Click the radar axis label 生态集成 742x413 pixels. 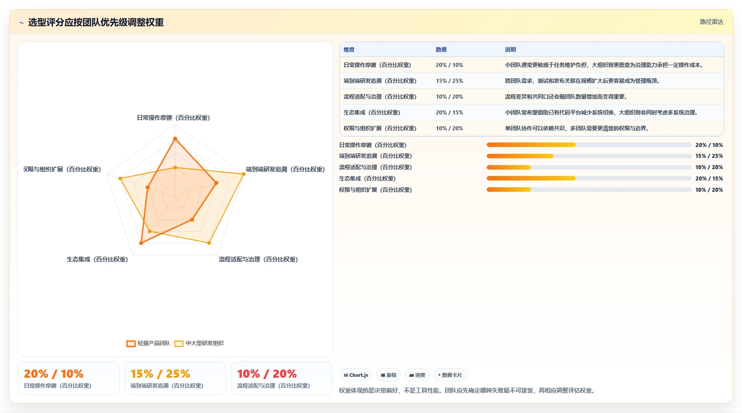click(x=97, y=259)
